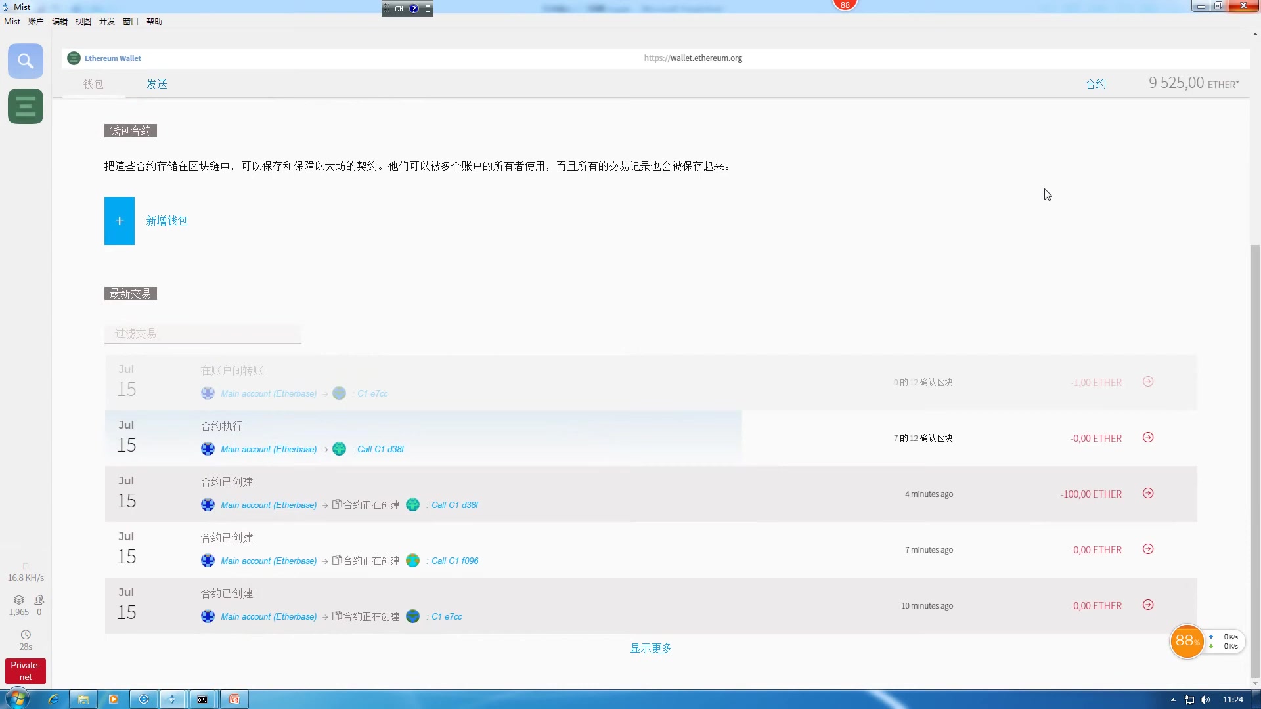This screenshot has height=709, width=1261.
Task: Click the 16.8 KH/s hashrate readout
Action: (x=26, y=578)
